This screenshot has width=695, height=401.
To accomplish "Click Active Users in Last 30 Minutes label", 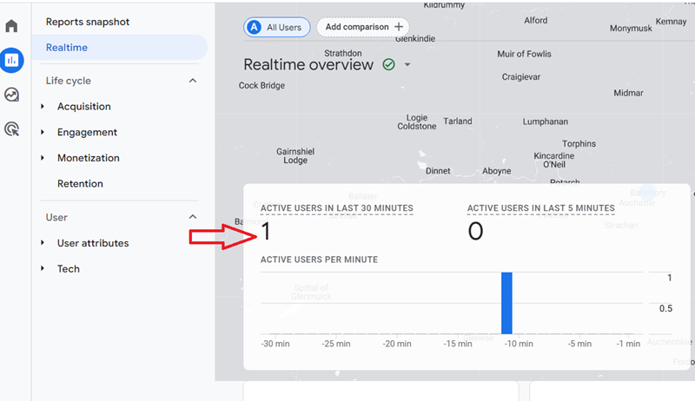I will 337,208.
